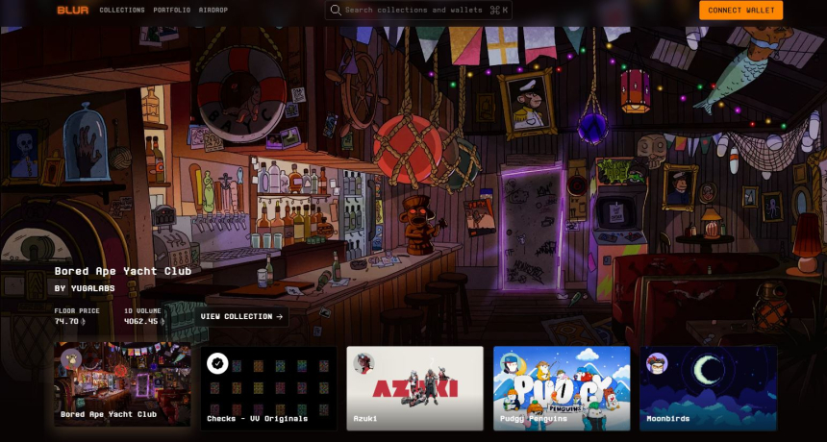Click the Checks checkmark avatar icon
This screenshot has height=442, width=827.
pyautogui.click(x=217, y=363)
